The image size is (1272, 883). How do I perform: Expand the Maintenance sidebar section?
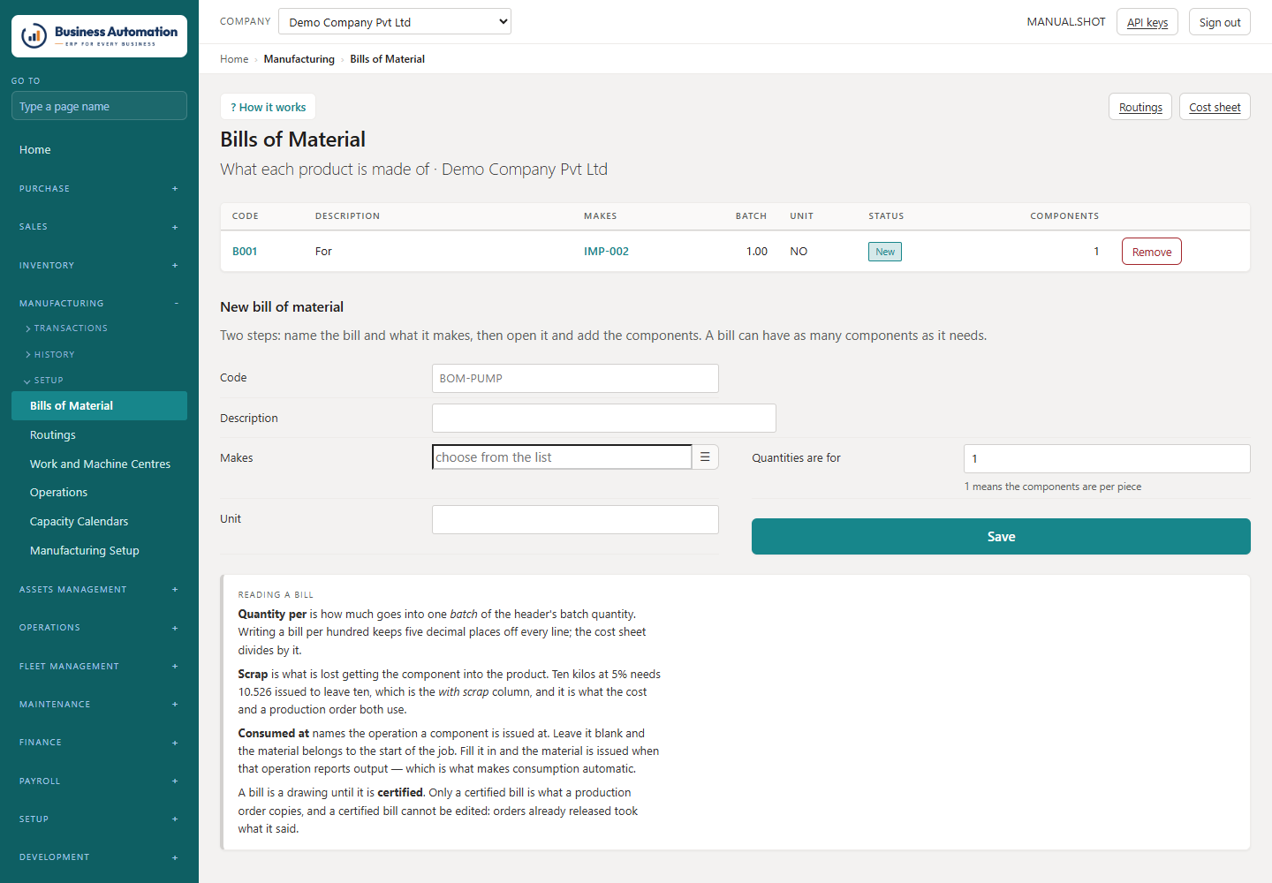(99, 705)
